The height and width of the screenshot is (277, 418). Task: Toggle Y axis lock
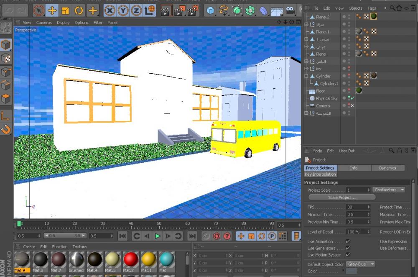coord(123,11)
